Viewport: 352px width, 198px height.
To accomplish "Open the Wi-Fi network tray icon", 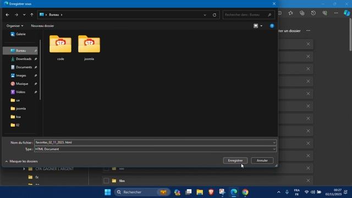I will pyautogui.click(x=306, y=192).
